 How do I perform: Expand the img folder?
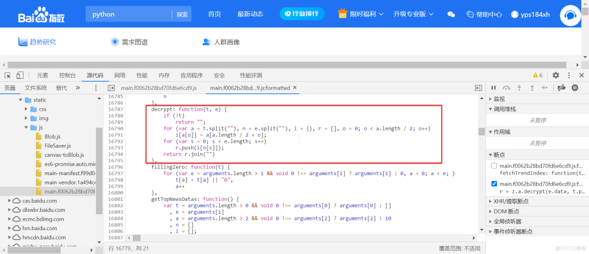point(26,118)
